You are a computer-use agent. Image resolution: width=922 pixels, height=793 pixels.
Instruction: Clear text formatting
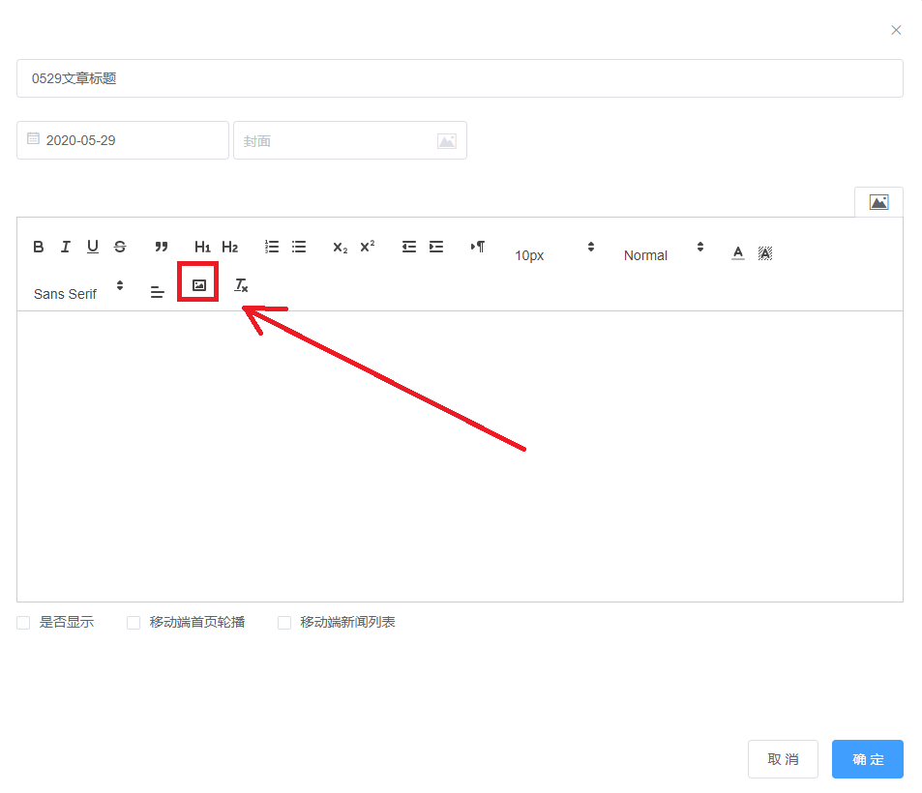point(241,285)
